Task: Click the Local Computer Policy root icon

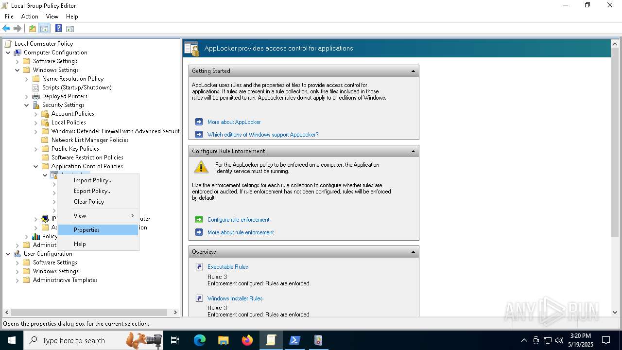Action: click(8, 44)
